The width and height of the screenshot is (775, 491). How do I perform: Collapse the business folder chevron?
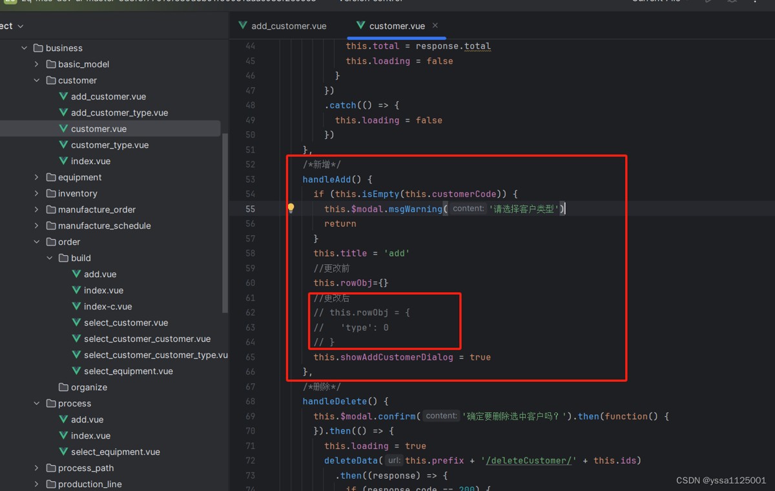click(x=25, y=48)
